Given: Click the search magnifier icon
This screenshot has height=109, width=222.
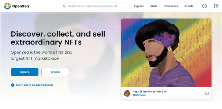Looking at the screenshot, I should click(65, 6).
